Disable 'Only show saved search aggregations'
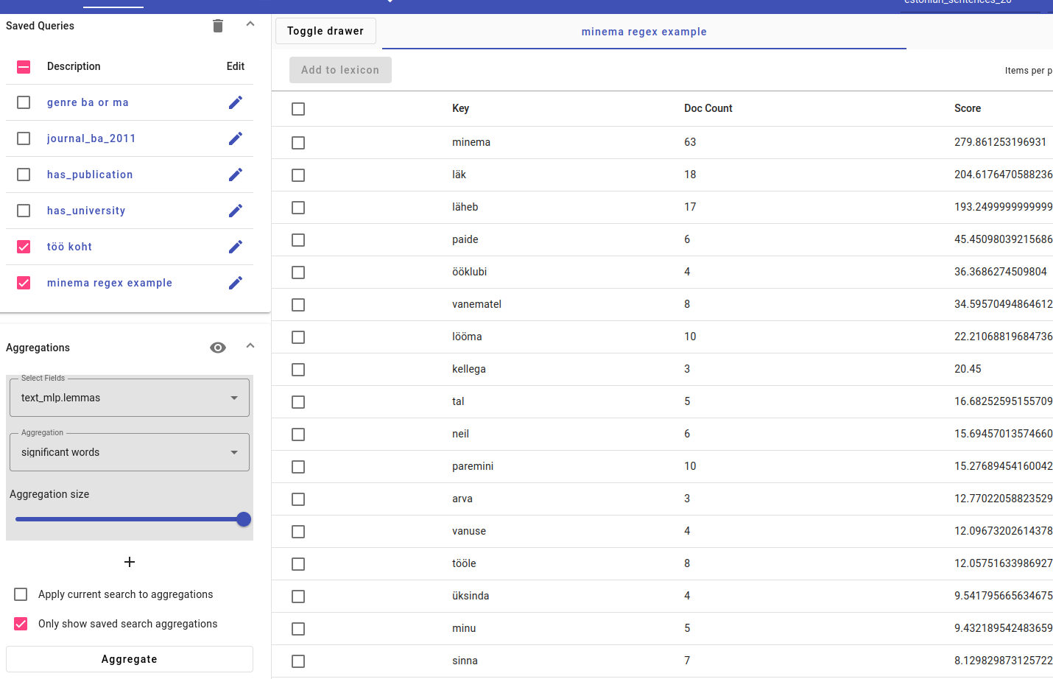 tap(21, 624)
